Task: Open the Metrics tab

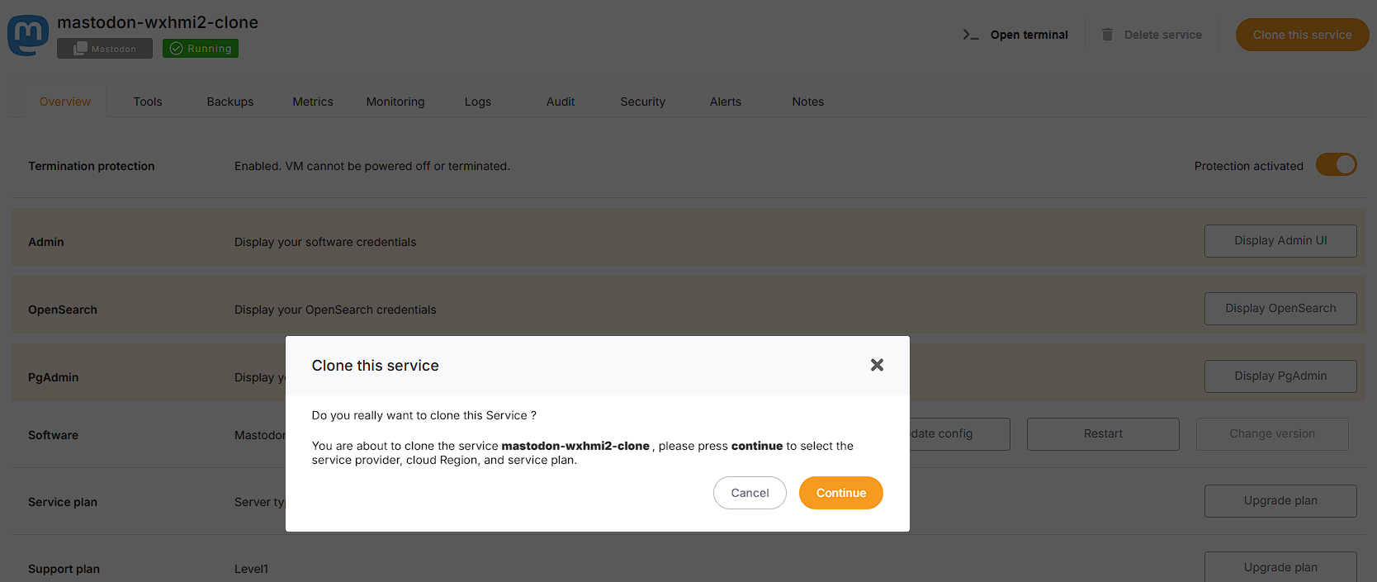Action: coord(313,102)
